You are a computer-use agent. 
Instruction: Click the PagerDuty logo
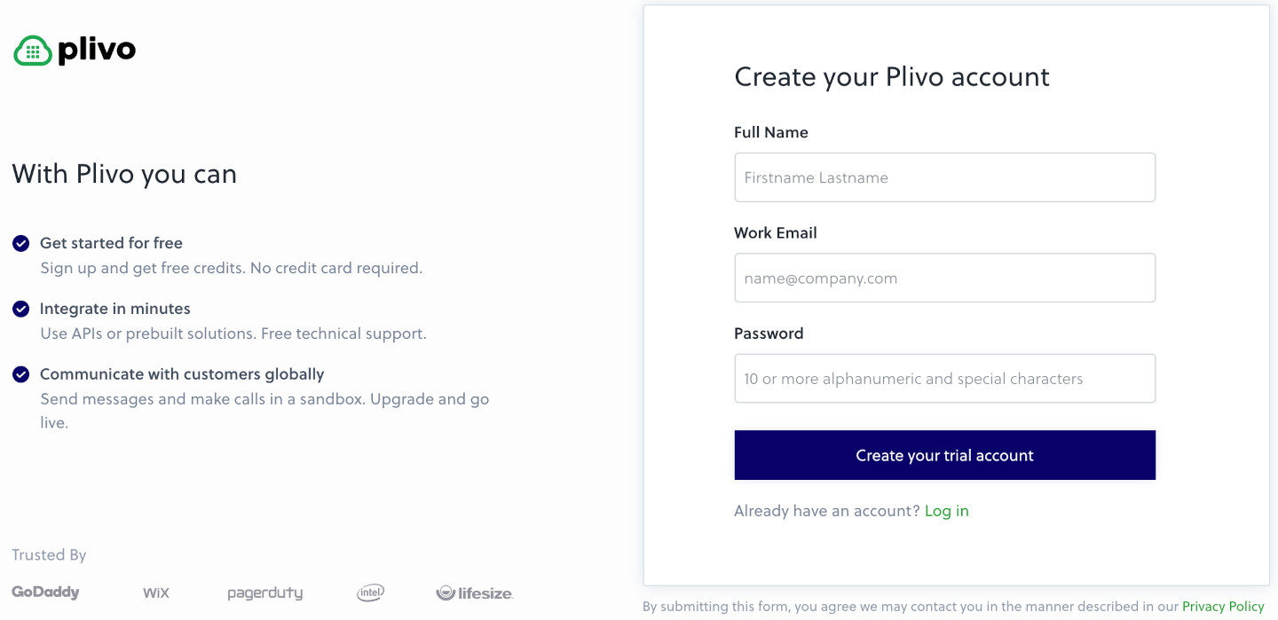click(264, 593)
